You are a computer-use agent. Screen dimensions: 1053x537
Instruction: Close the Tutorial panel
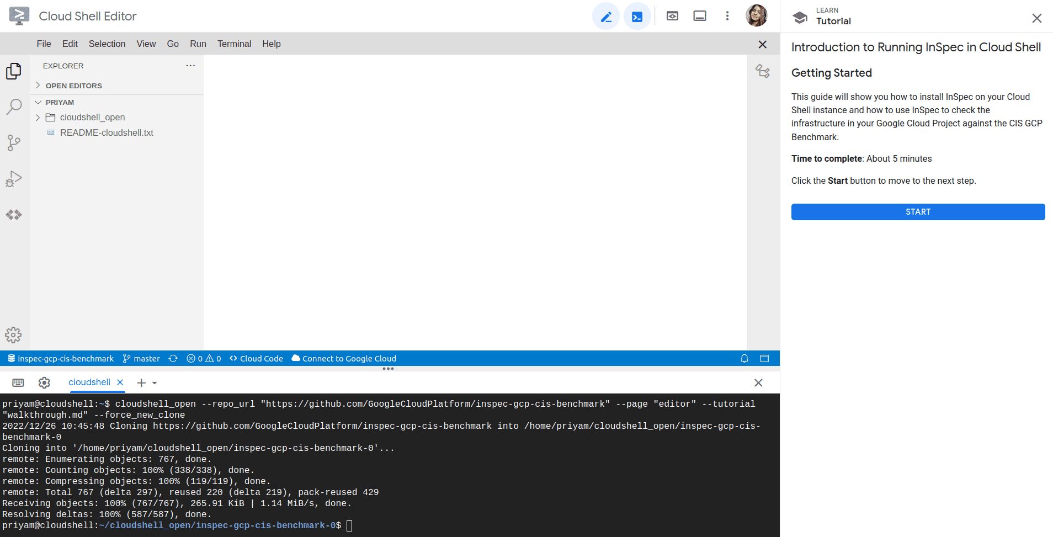1037,18
